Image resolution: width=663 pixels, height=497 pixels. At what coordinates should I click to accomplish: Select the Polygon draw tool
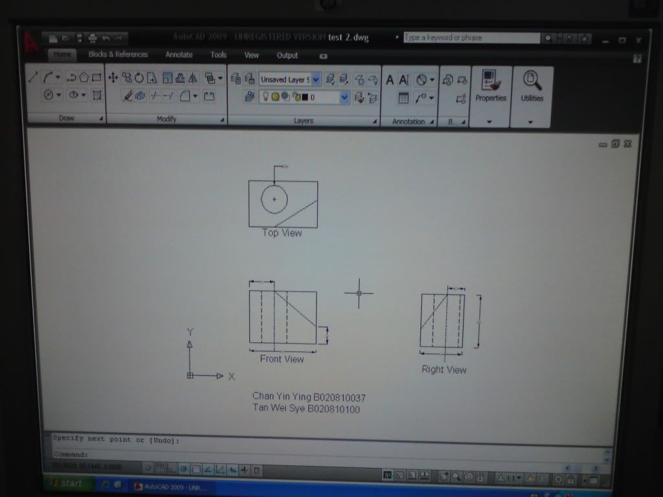point(84,77)
